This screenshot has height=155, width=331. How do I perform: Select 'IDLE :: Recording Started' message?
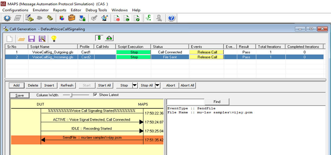pyautogui.click(x=91, y=129)
